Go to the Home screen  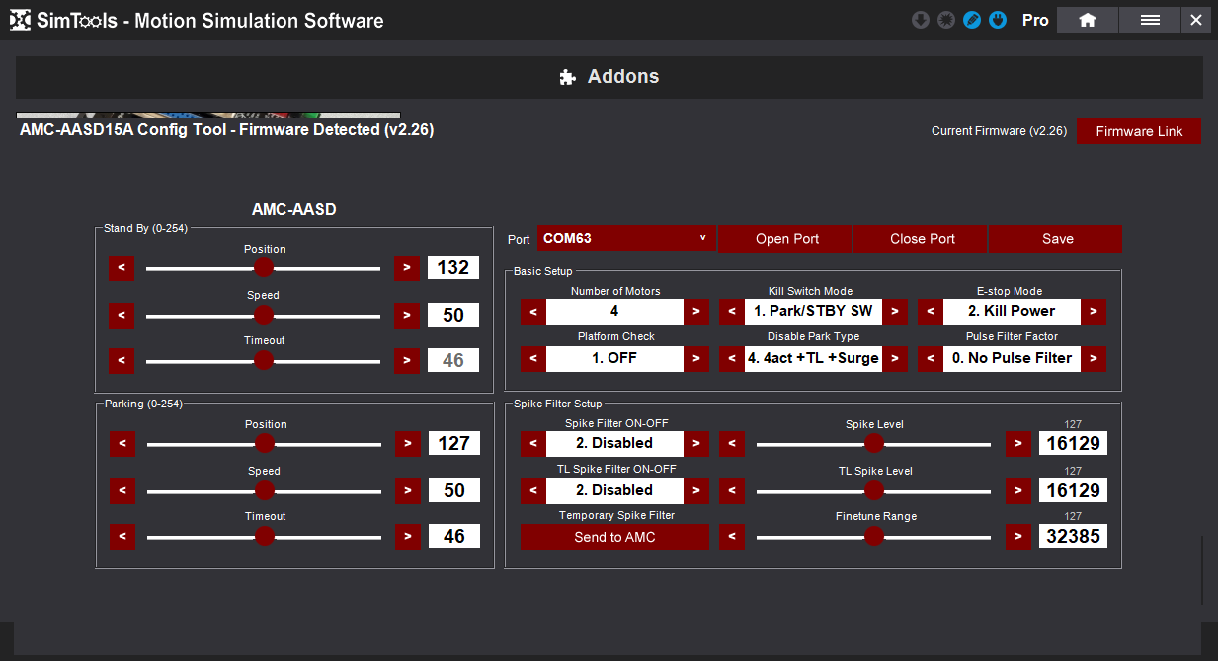click(1088, 20)
